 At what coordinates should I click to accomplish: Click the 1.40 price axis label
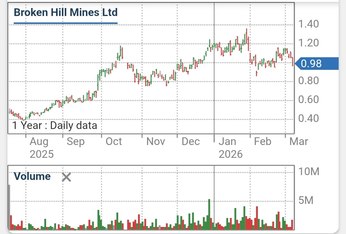tap(309, 24)
